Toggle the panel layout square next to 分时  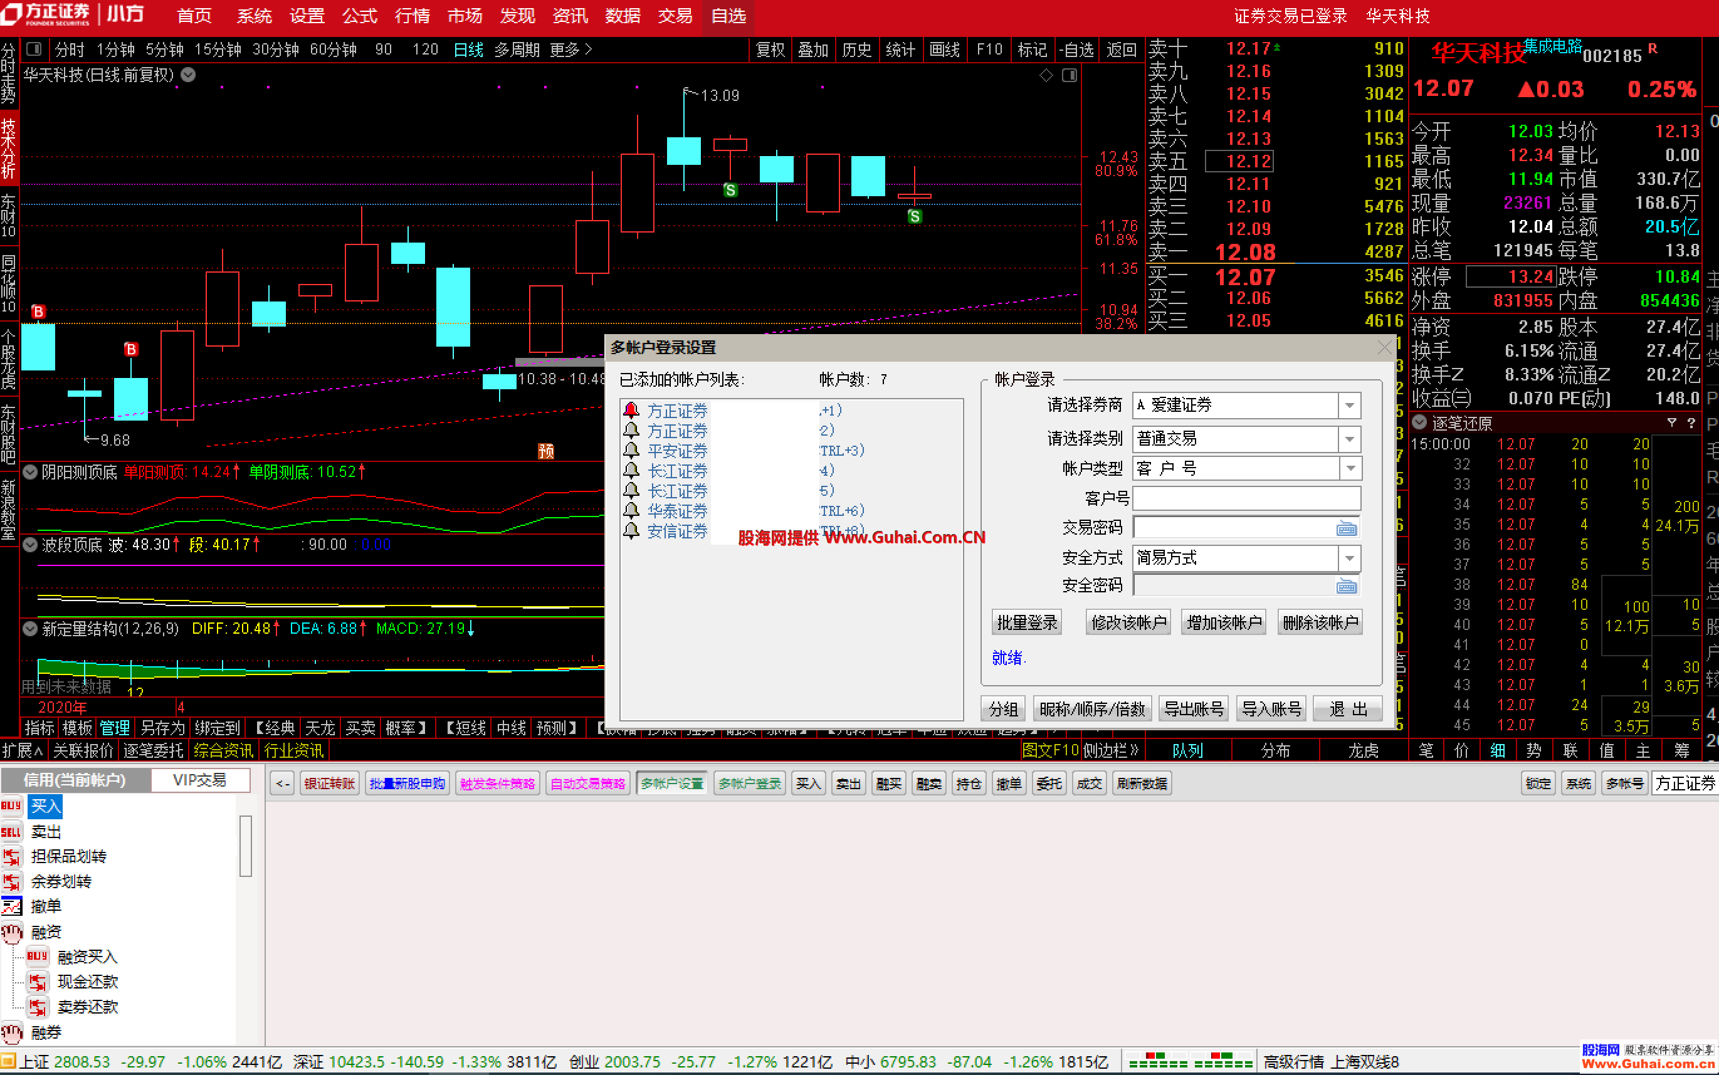(x=33, y=49)
